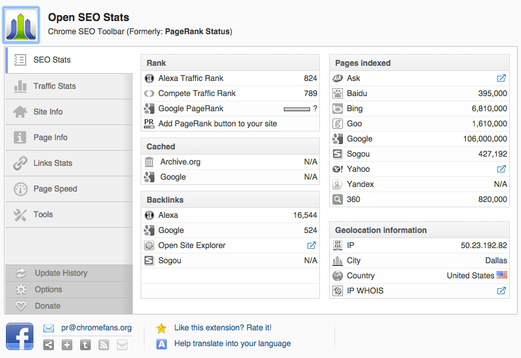Click the RSS feed icon

coord(104,345)
